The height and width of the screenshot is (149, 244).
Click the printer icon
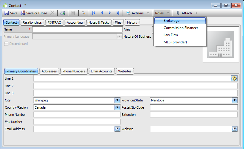pos(63,13)
